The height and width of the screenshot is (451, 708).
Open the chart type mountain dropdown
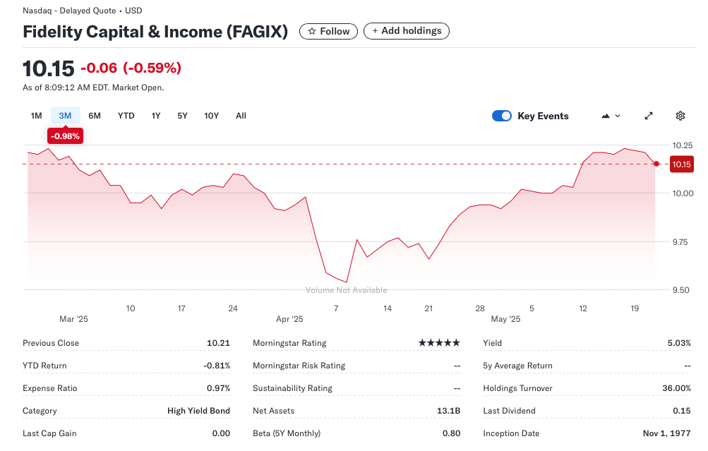pos(611,116)
